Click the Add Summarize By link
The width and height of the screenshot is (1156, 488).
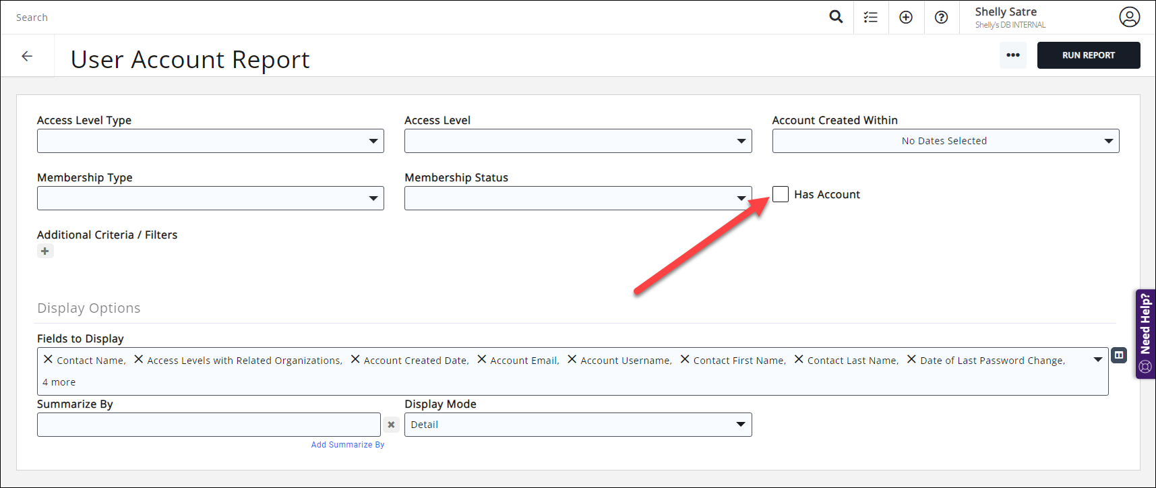(347, 445)
